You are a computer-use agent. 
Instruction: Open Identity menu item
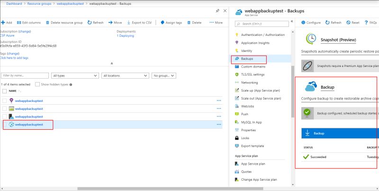[246, 51]
